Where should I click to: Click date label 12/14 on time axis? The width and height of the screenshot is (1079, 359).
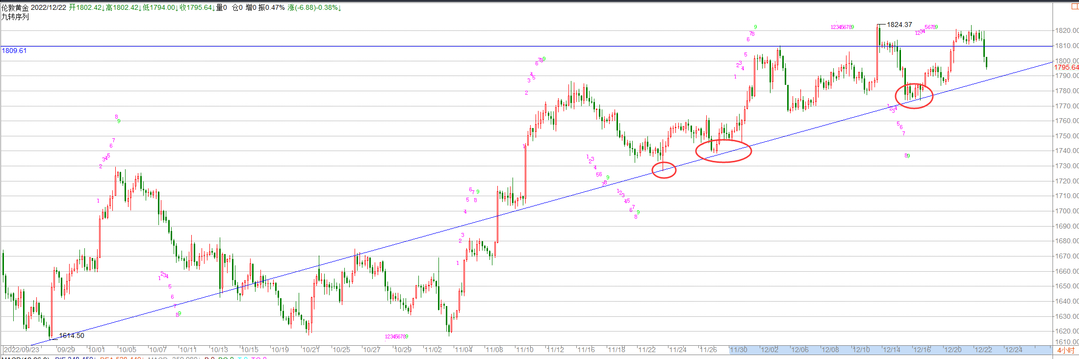(892, 350)
